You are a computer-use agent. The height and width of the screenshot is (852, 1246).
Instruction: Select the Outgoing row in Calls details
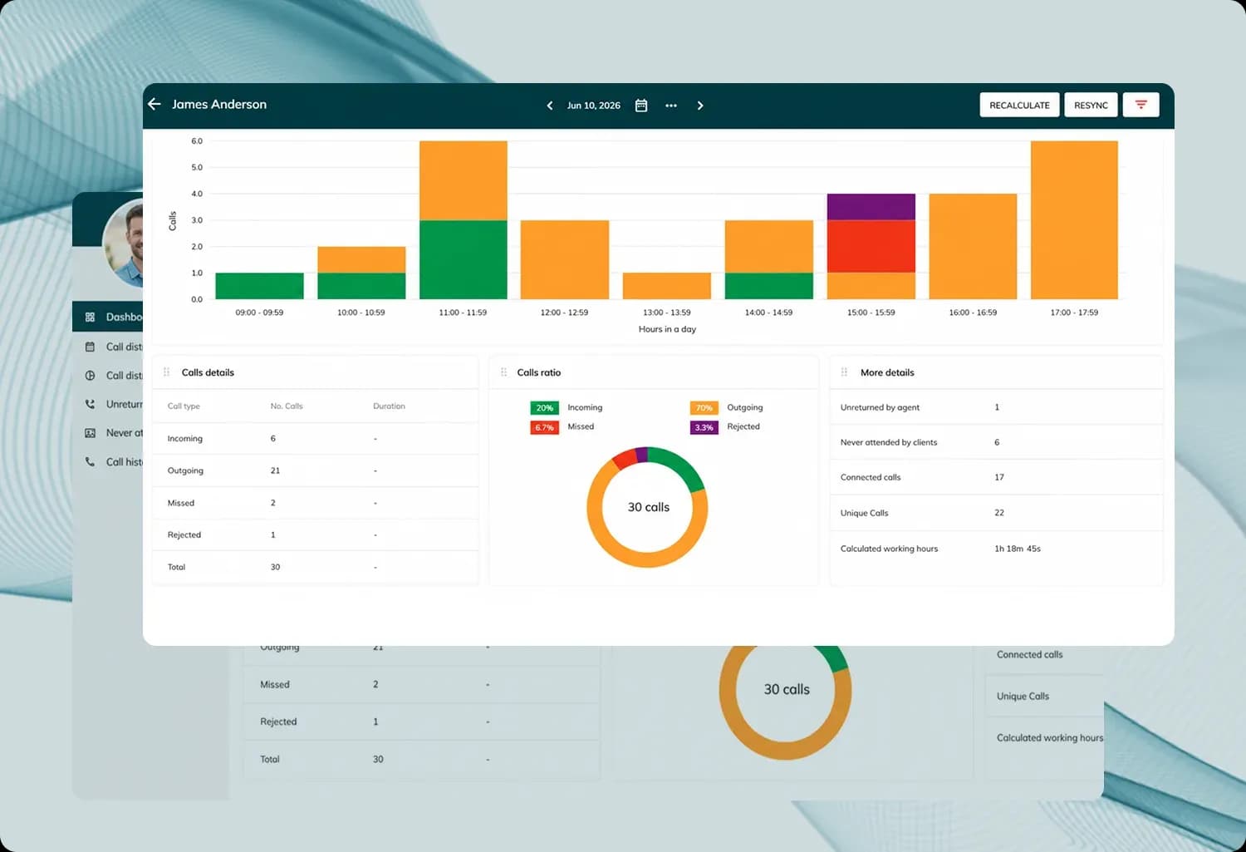(x=316, y=470)
